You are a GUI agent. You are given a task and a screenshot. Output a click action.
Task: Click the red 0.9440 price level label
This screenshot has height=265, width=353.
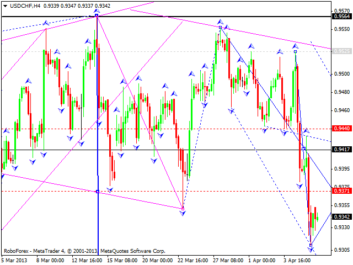[x=340, y=129]
